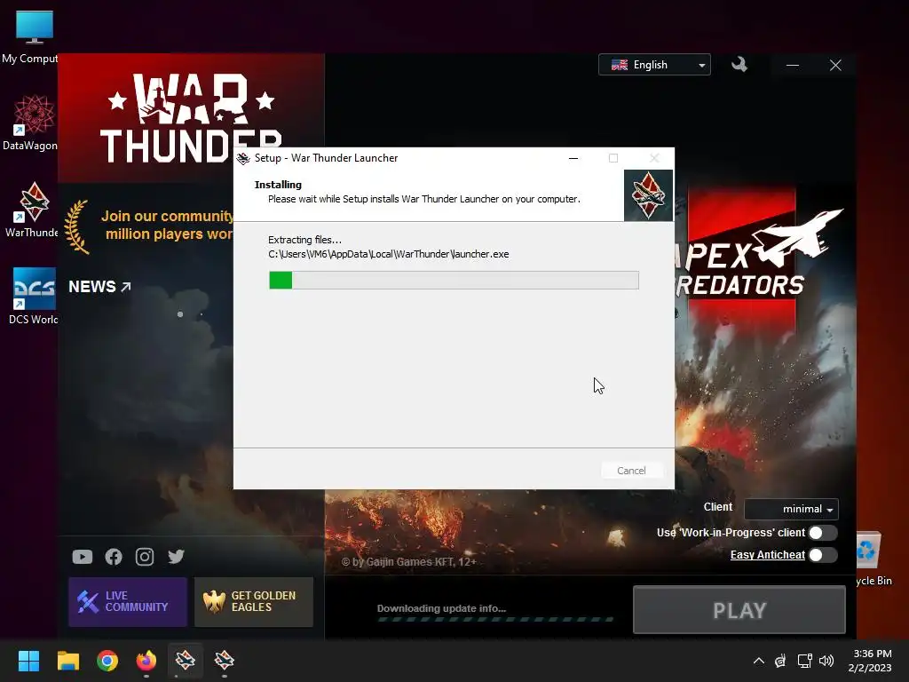Image resolution: width=909 pixels, height=682 pixels.
Task: Open launcher settings wrench icon
Action: pyautogui.click(x=739, y=64)
